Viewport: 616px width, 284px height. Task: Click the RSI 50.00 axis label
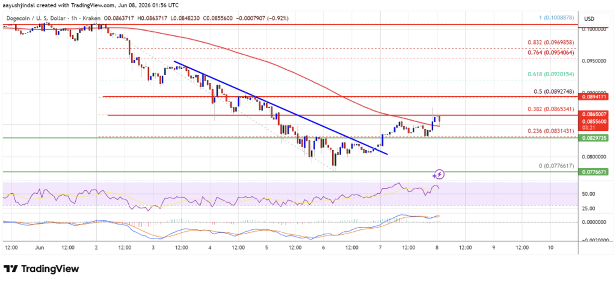pos(588,194)
